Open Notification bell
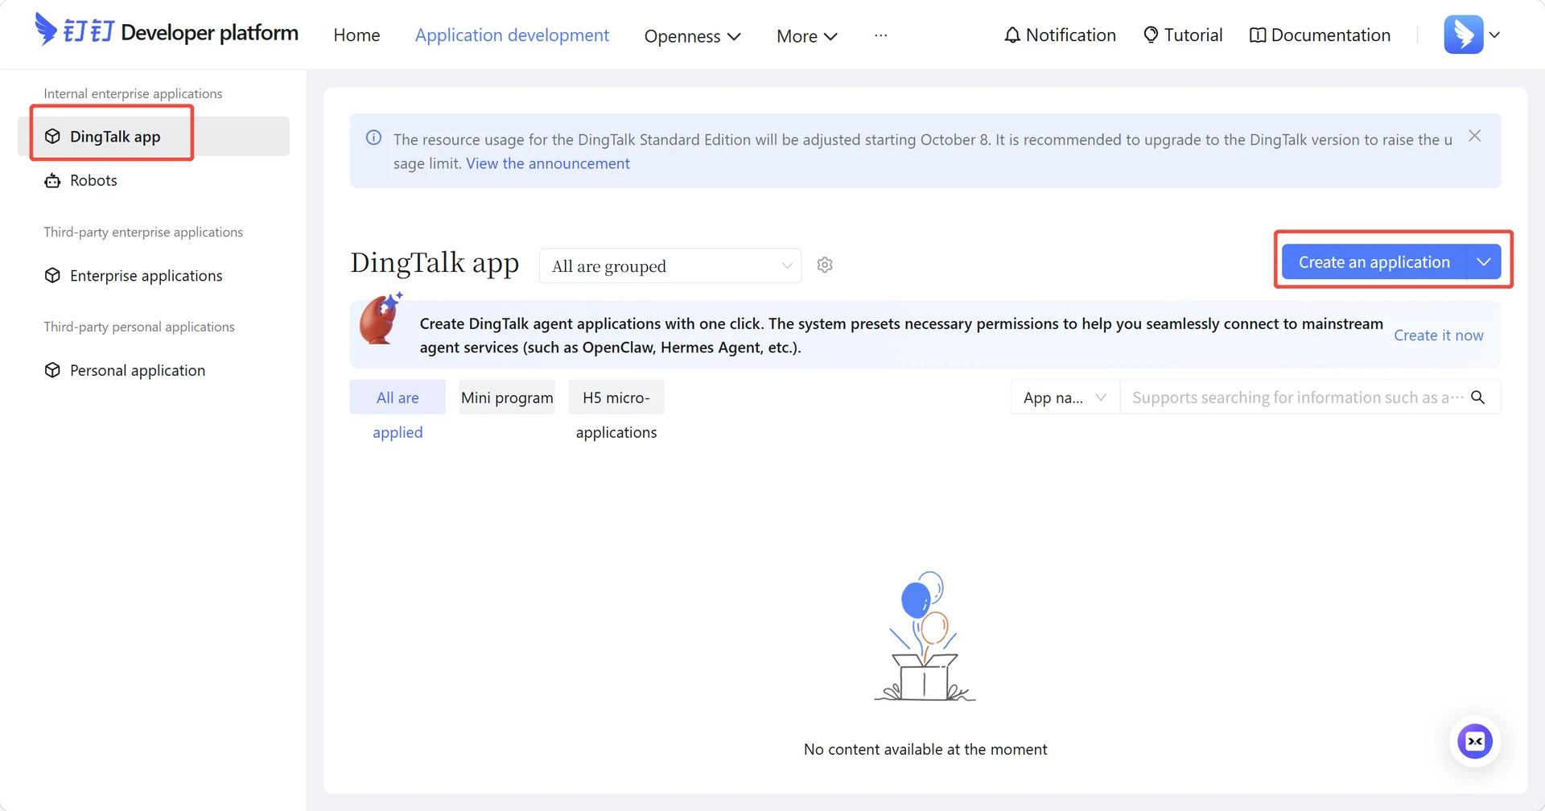The image size is (1545, 811). pos(1060,35)
